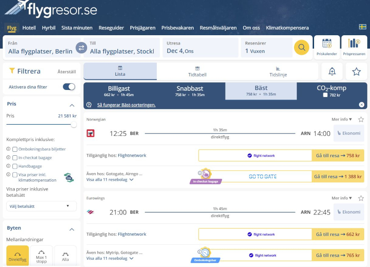This screenshot has height=267, width=370.
Task: Open Prisjägaren menu item
Action: pos(143,28)
